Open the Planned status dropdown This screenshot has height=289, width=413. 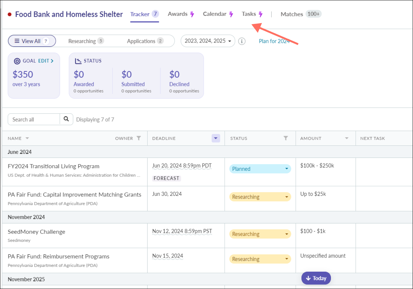[260, 169]
